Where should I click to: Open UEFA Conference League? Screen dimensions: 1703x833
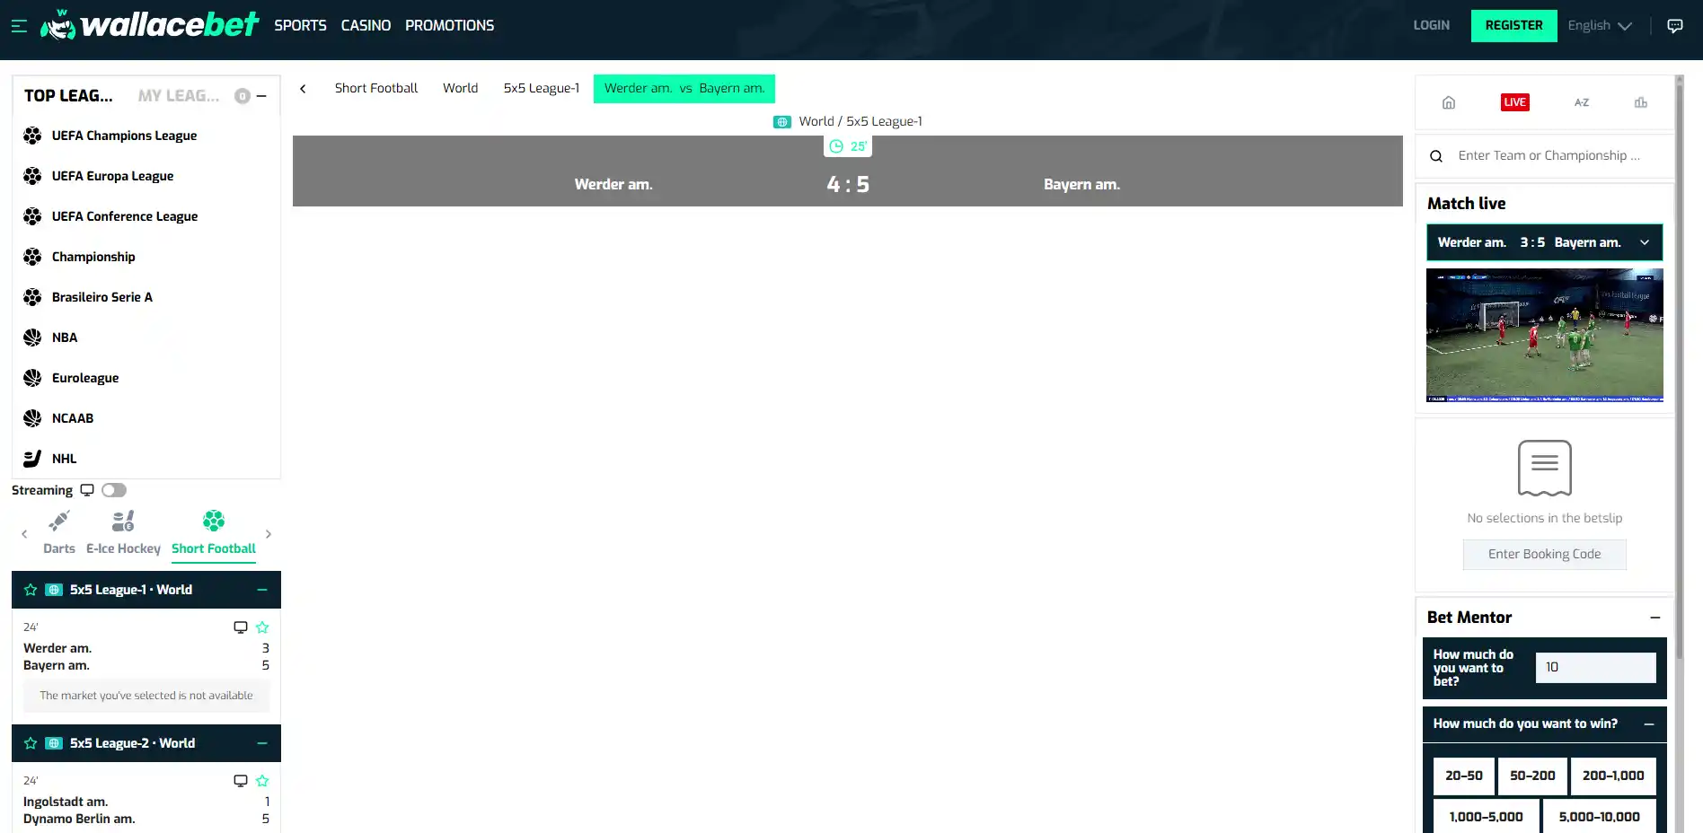tap(125, 216)
